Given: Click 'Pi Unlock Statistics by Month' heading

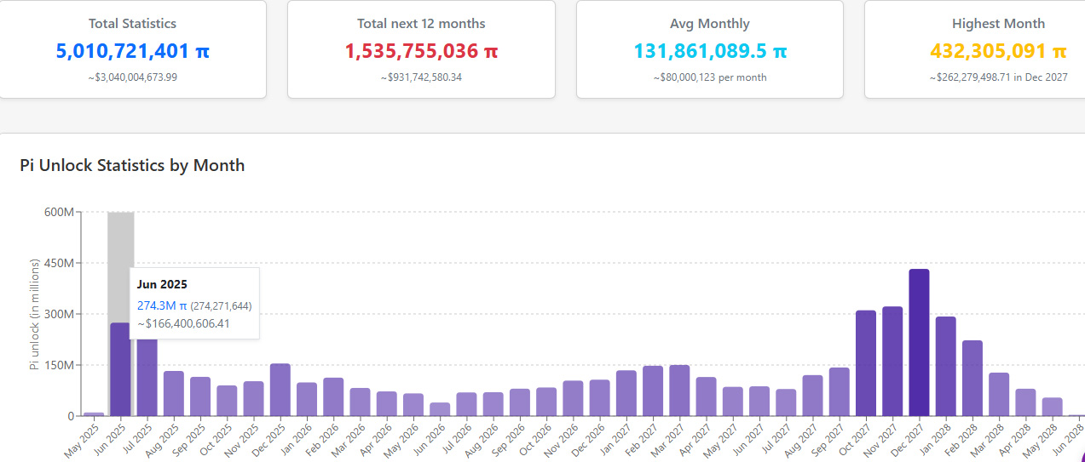Looking at the screenshot, I should point(132,165).
